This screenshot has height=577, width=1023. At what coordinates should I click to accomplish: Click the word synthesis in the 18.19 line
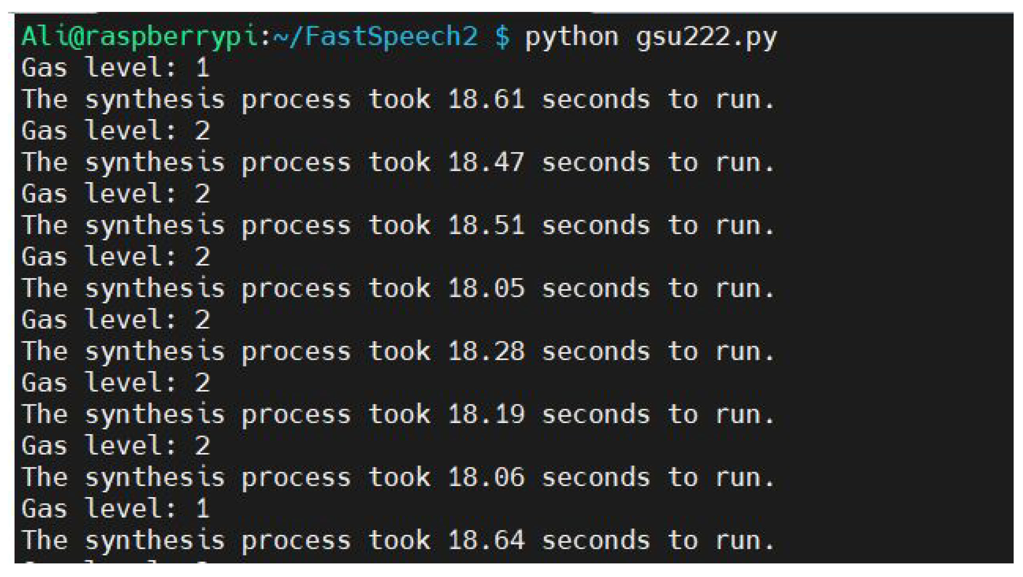pyautogui.click(x=154, y=415)
